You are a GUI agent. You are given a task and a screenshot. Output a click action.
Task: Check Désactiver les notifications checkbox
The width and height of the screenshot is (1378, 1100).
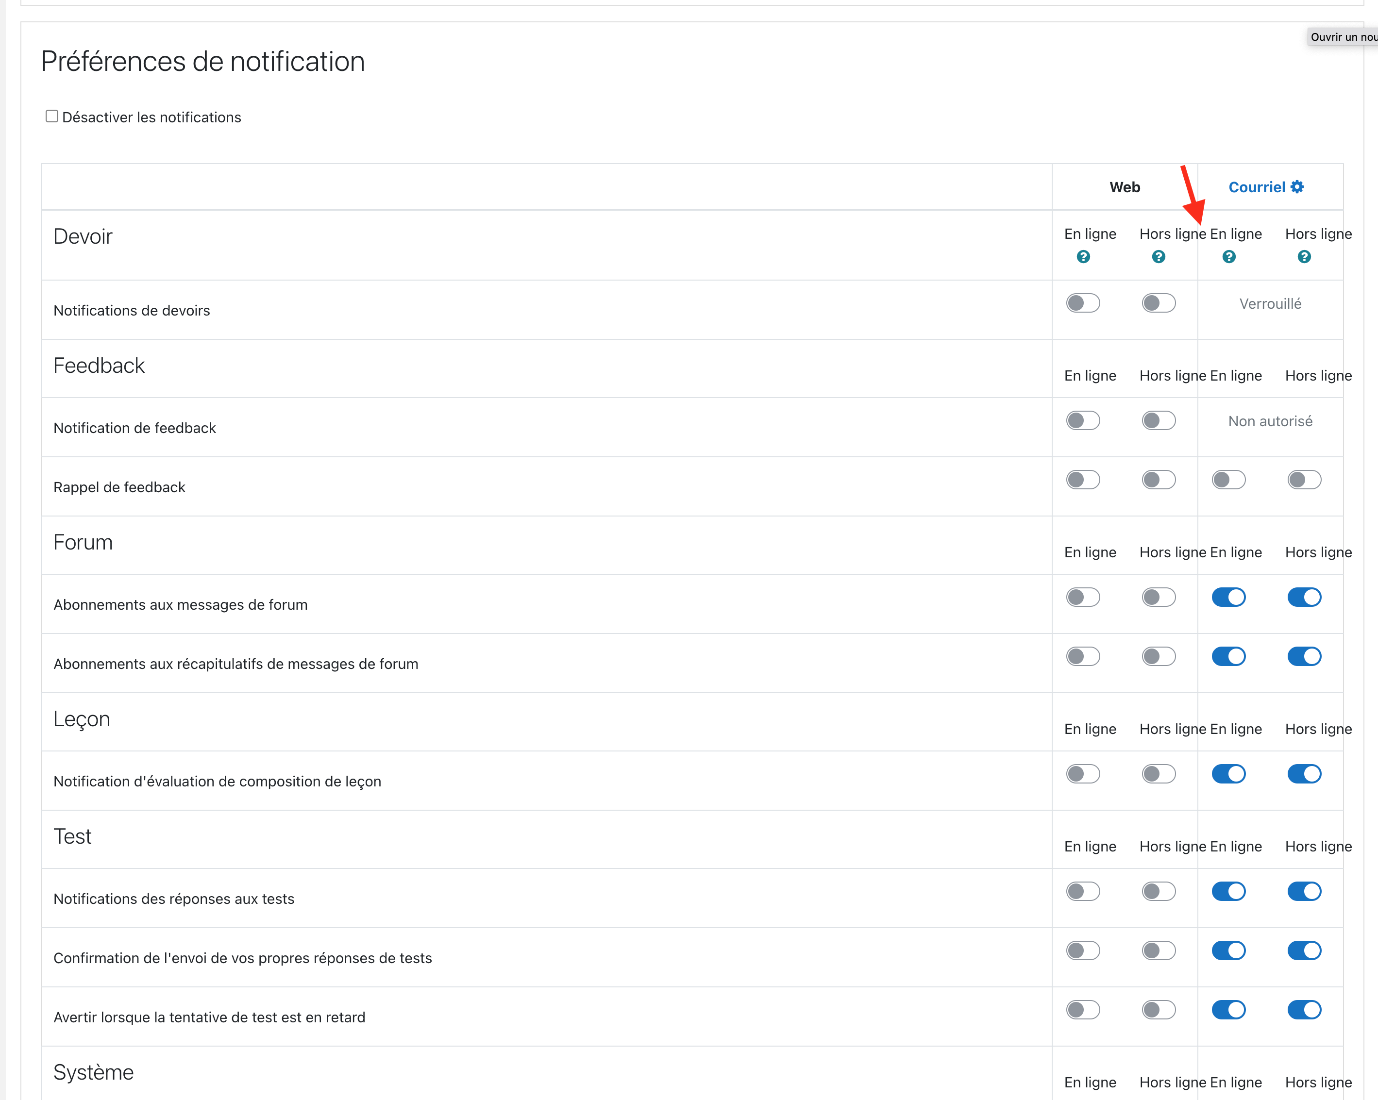point(52,116)
